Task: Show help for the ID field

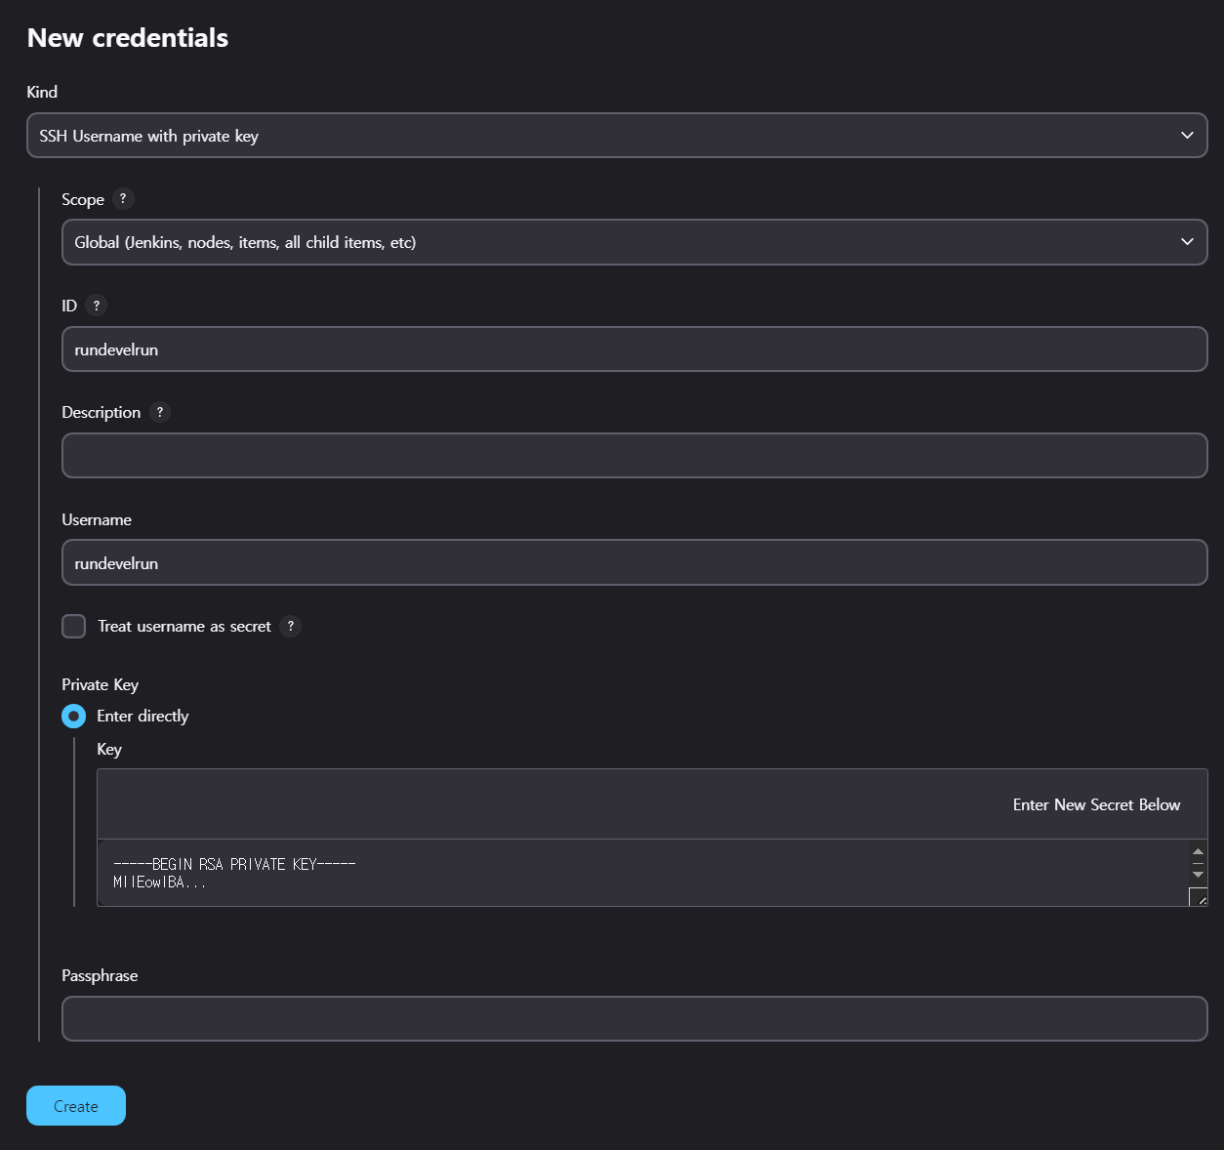Action: coord(96,306)
